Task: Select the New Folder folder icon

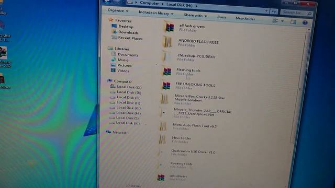Action: (x=163, y=139)
